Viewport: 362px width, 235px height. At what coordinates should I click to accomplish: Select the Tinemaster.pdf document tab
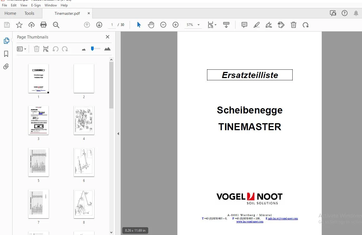(67, 13)
